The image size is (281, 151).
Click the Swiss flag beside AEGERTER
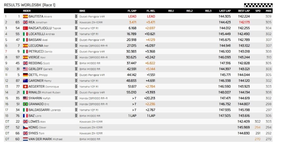(x=25, y=86)
